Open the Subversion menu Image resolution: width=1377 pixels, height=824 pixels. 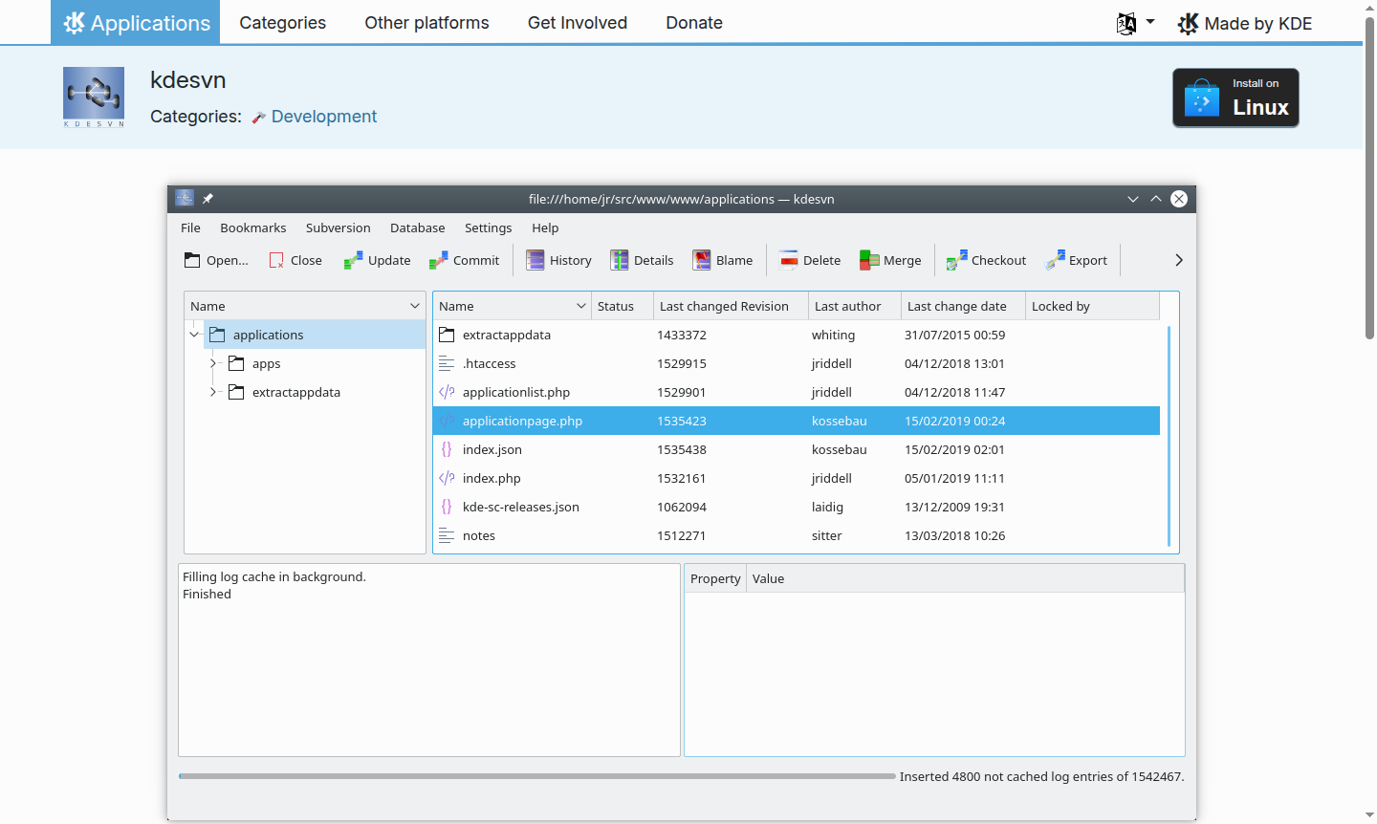[x=339, y=228]
